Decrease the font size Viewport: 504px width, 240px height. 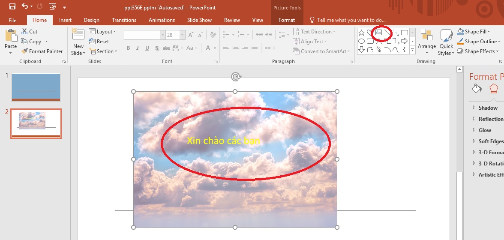tap(200, 35)
